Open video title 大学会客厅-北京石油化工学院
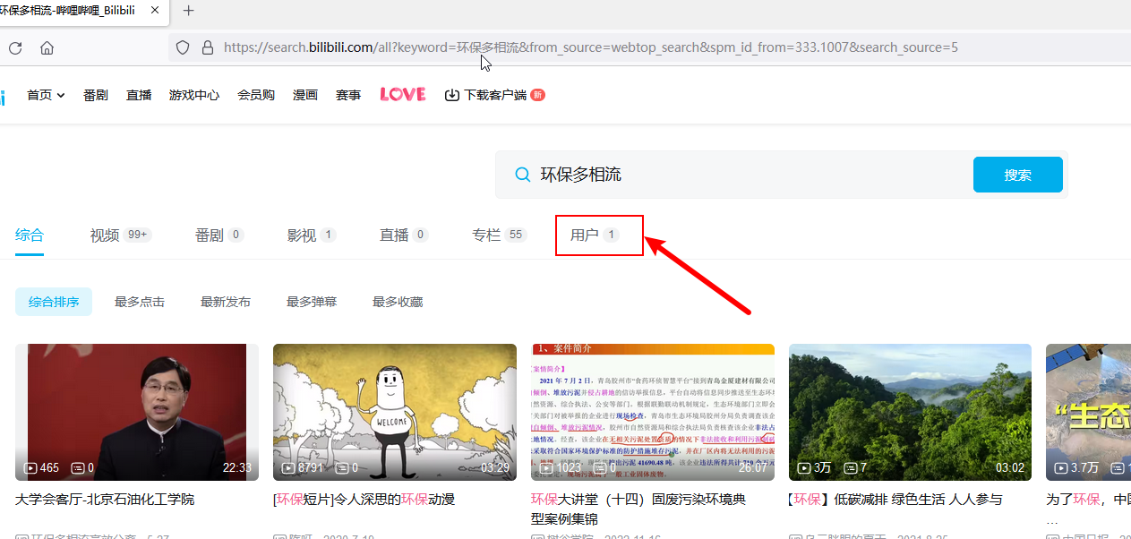The image size is (1131, 539). point(105,500)
